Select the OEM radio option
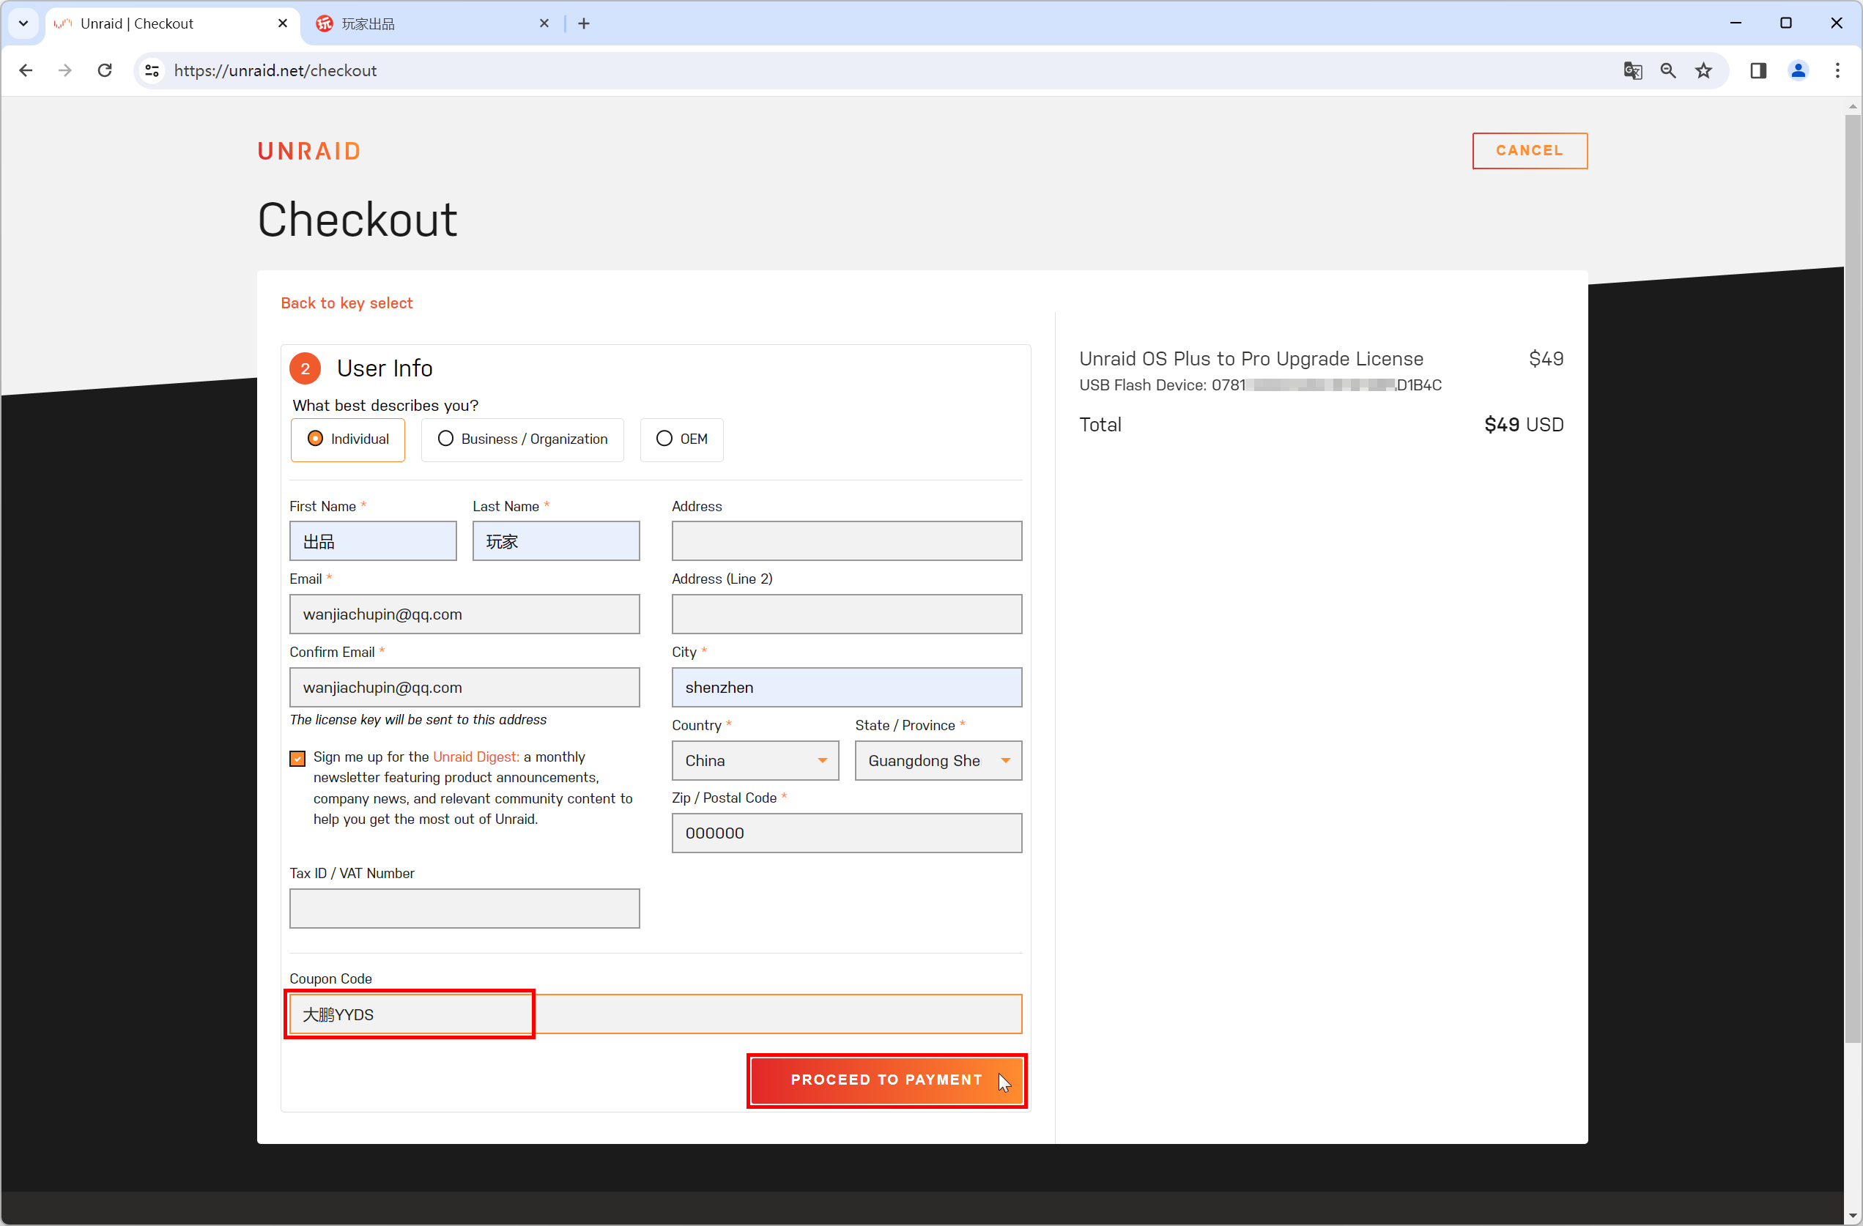This screenshot has height=1226, width=1863. coord(682,439)
